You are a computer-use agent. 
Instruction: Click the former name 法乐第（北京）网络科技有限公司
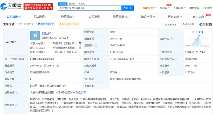(x=48, y=86)
